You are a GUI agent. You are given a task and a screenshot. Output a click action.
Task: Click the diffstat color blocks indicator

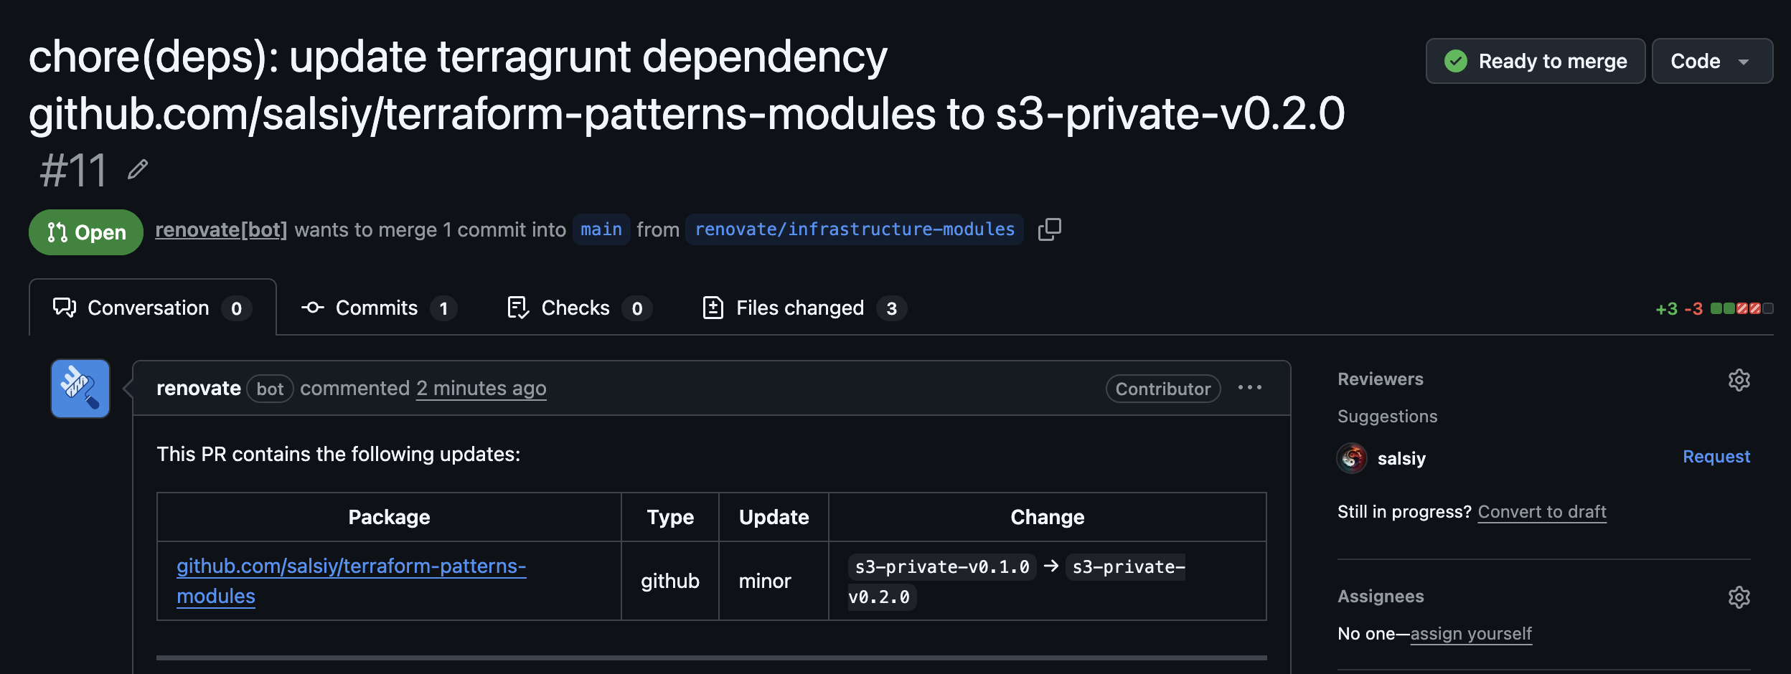click(1741, 308)
